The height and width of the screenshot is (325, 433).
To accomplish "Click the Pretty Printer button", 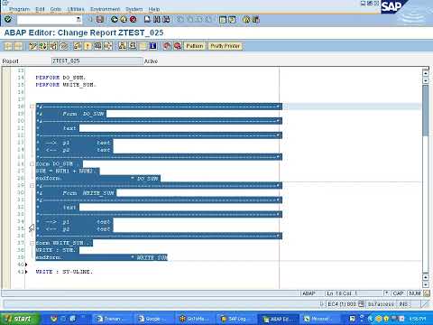I will click(225, 46).
